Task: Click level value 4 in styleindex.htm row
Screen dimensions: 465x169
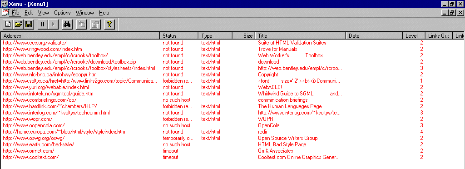Action: [421, 132]
